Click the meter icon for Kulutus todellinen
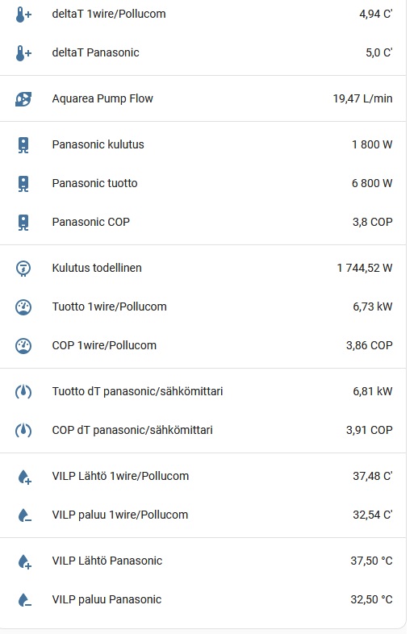This screenshot has width=418, height=634. point(23,268)
